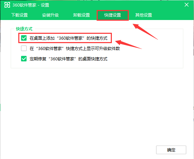
Task: Switch to the 安装升级 tab
Action: tap(50, 15)
